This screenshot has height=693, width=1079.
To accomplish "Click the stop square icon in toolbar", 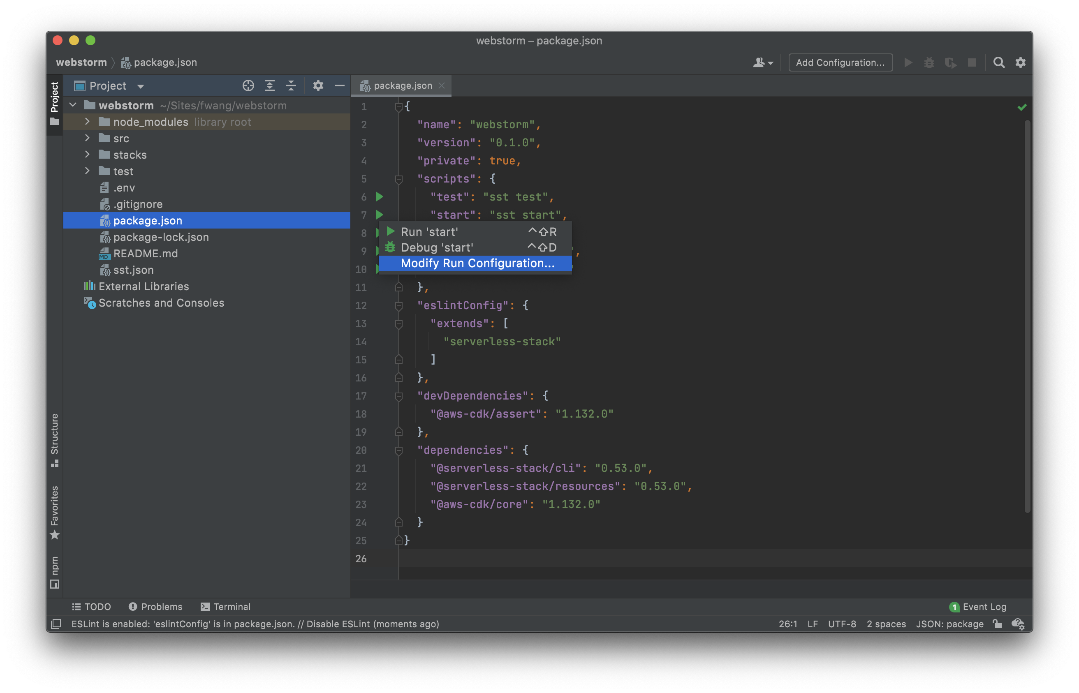I will [x=970, y=62].
